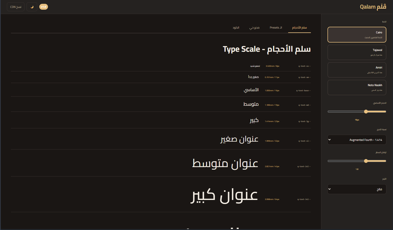Click the q-text-md-- variable name

[x=305, y=105]
